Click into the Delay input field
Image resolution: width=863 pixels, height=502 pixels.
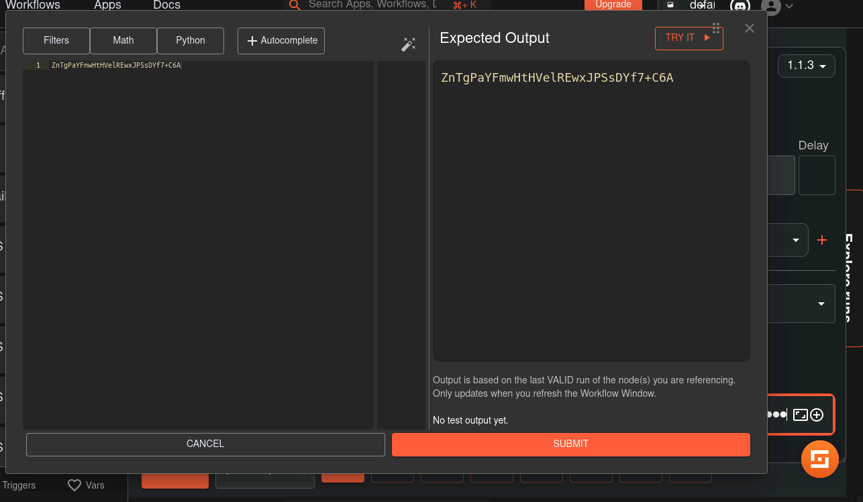817,176
